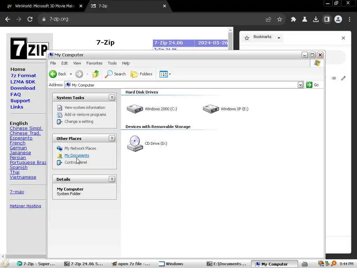The height and width of the screenshot is (268, 357).
Task: Click Chrome back navigation arrow
Action: [8, 19]
